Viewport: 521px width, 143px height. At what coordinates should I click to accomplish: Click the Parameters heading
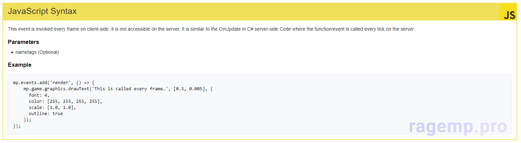pos(24,42)
